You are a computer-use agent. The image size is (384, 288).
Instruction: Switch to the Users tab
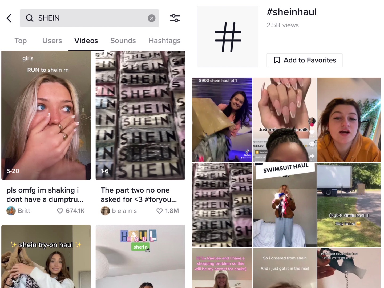point(52,41)
